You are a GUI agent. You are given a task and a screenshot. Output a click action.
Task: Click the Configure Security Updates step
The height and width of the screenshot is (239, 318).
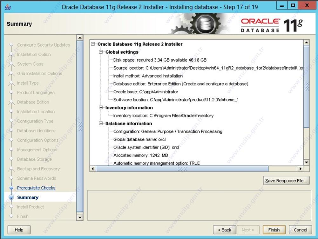[44, 45]
